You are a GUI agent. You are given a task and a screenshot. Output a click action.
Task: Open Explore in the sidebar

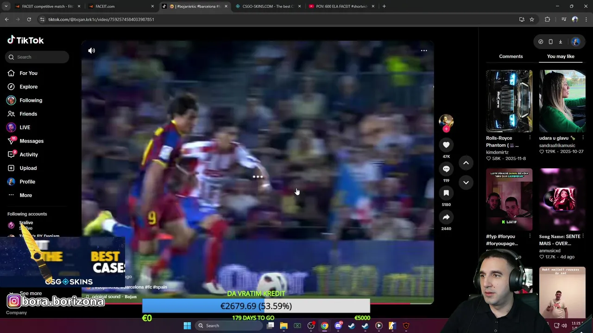[28, 86]
